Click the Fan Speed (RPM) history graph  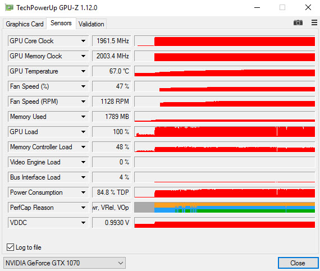(225, 102)
